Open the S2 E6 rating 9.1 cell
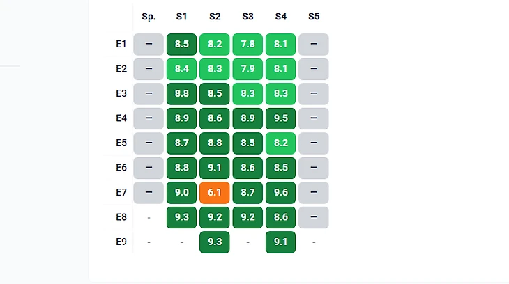The image size is (509, 284). click(215, 168)
